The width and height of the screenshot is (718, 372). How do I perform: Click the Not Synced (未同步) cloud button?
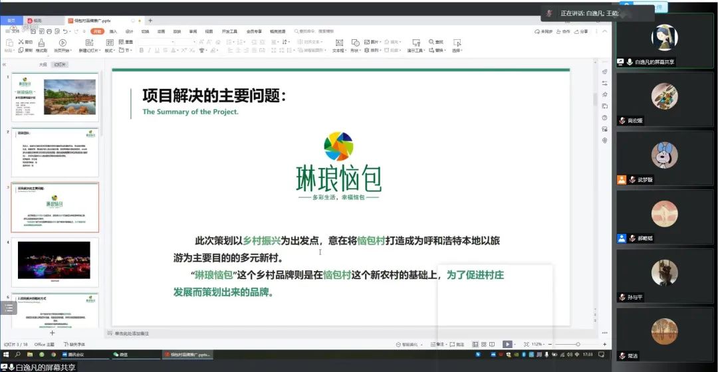[543, 32]
